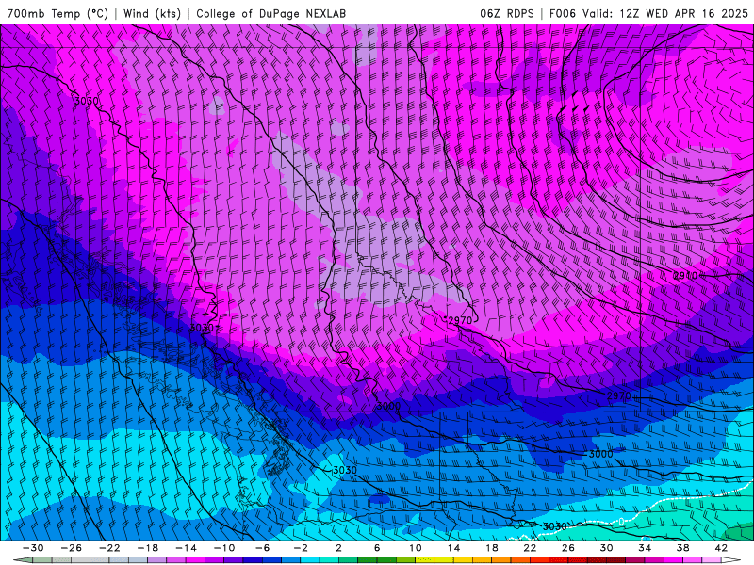Click the '06Z RDPS' model run label

(x=507, y=13)
